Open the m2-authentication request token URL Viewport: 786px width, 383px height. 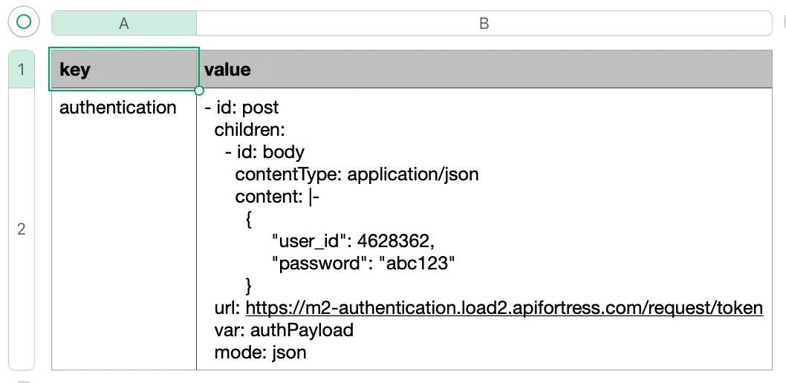504,307
